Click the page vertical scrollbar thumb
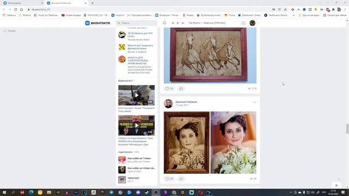This screenshot has width=349, height=196. click(x=347, y=129)
